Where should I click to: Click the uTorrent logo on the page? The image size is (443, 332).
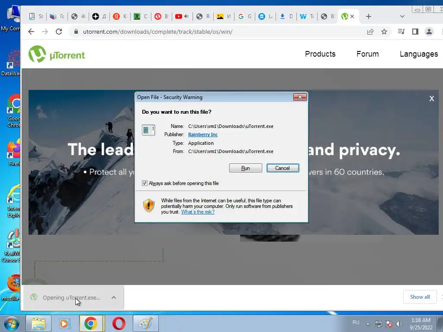[57, 54]
